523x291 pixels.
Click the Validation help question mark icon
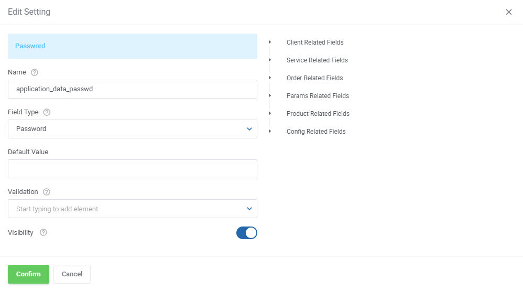pyautogui.click(x=47, y=192)
